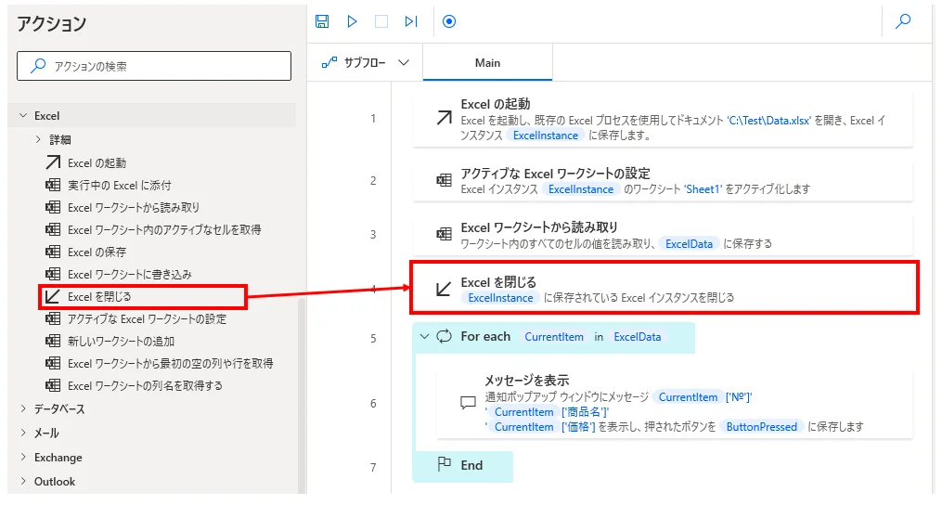Open the flow search magnifier icon
Image resolution: width=942 pixels, height=505 pixels.
902,21
